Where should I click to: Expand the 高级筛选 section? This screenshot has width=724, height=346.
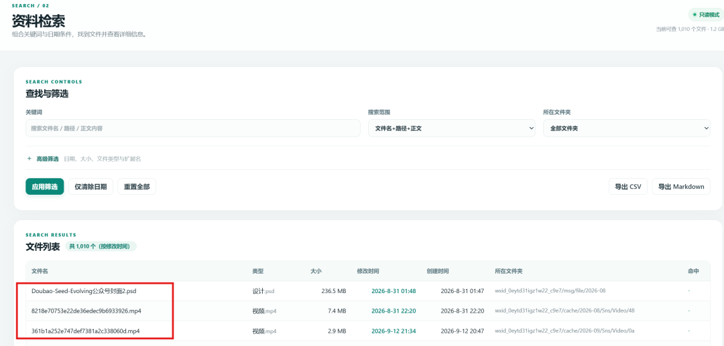48,159
